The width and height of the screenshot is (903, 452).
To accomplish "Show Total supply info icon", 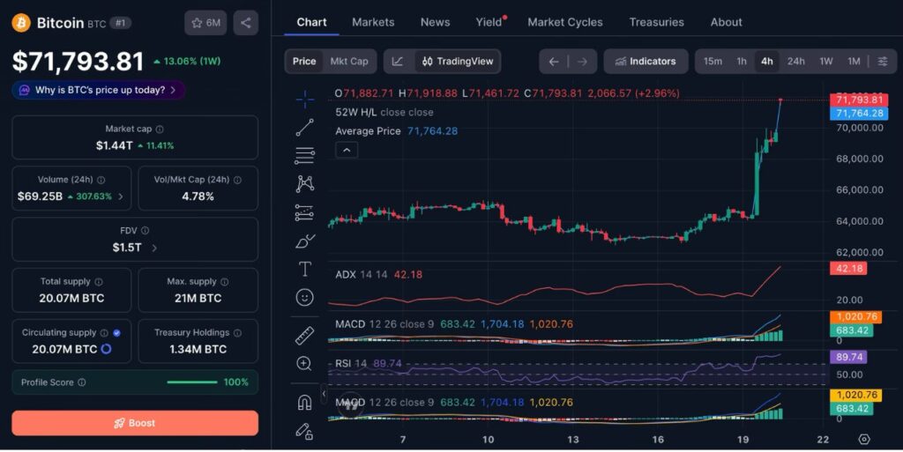I will coord(99,282).
